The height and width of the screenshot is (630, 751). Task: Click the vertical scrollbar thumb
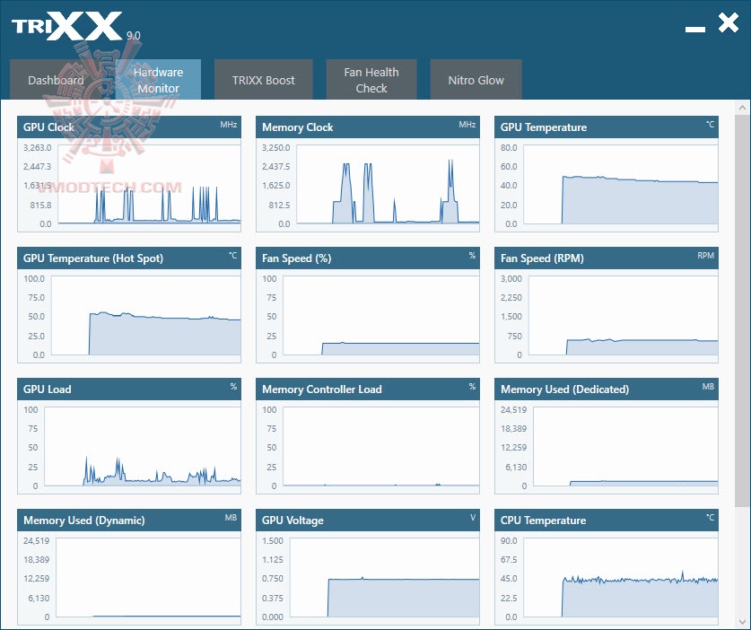[742, 310]
